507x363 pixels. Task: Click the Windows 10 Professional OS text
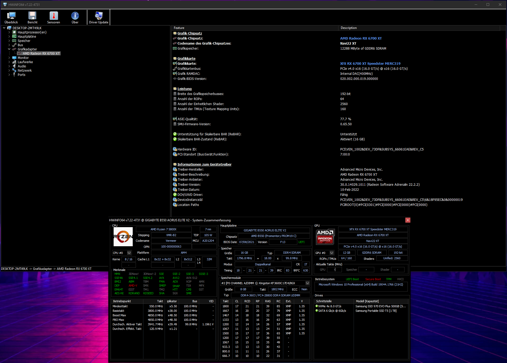coord(361,284)
